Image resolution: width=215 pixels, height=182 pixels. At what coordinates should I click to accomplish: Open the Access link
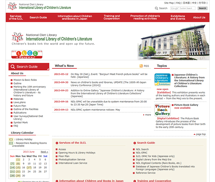click(x=62, y=149)
